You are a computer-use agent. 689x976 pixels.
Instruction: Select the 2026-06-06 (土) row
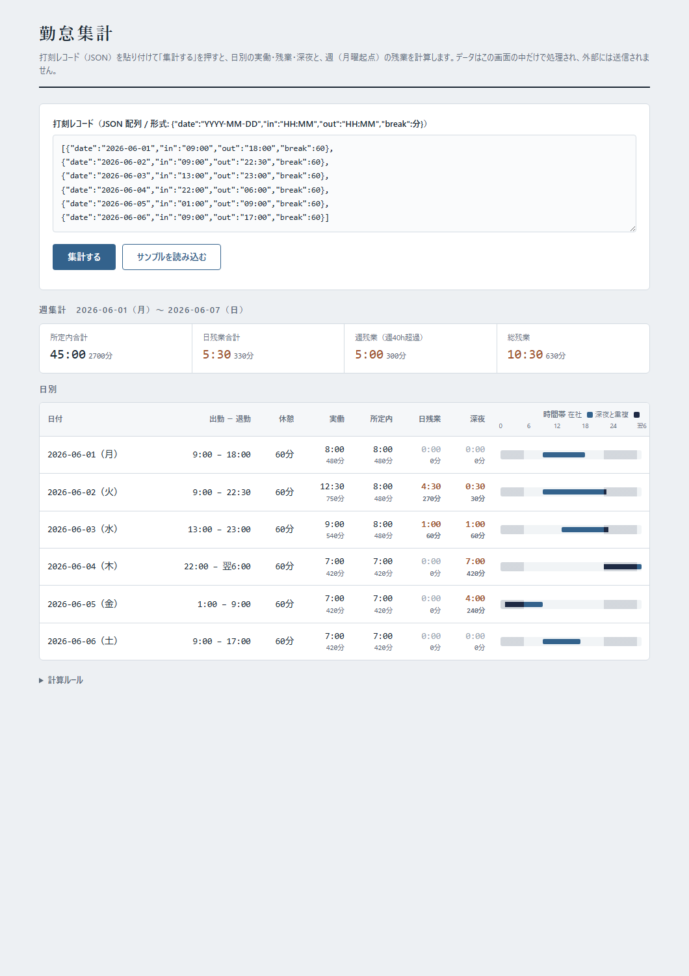click(x=344, y=642)
